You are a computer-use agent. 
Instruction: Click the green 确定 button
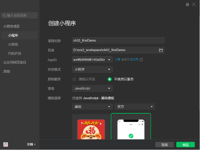[x=186, y=145]
